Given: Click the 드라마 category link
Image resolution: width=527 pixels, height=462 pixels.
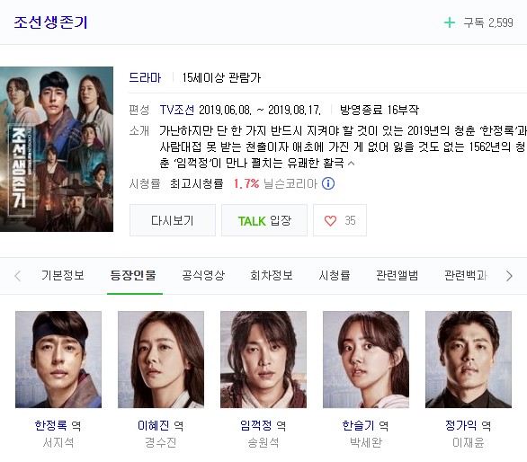Looking at the screenshot, I should point(145,77).
